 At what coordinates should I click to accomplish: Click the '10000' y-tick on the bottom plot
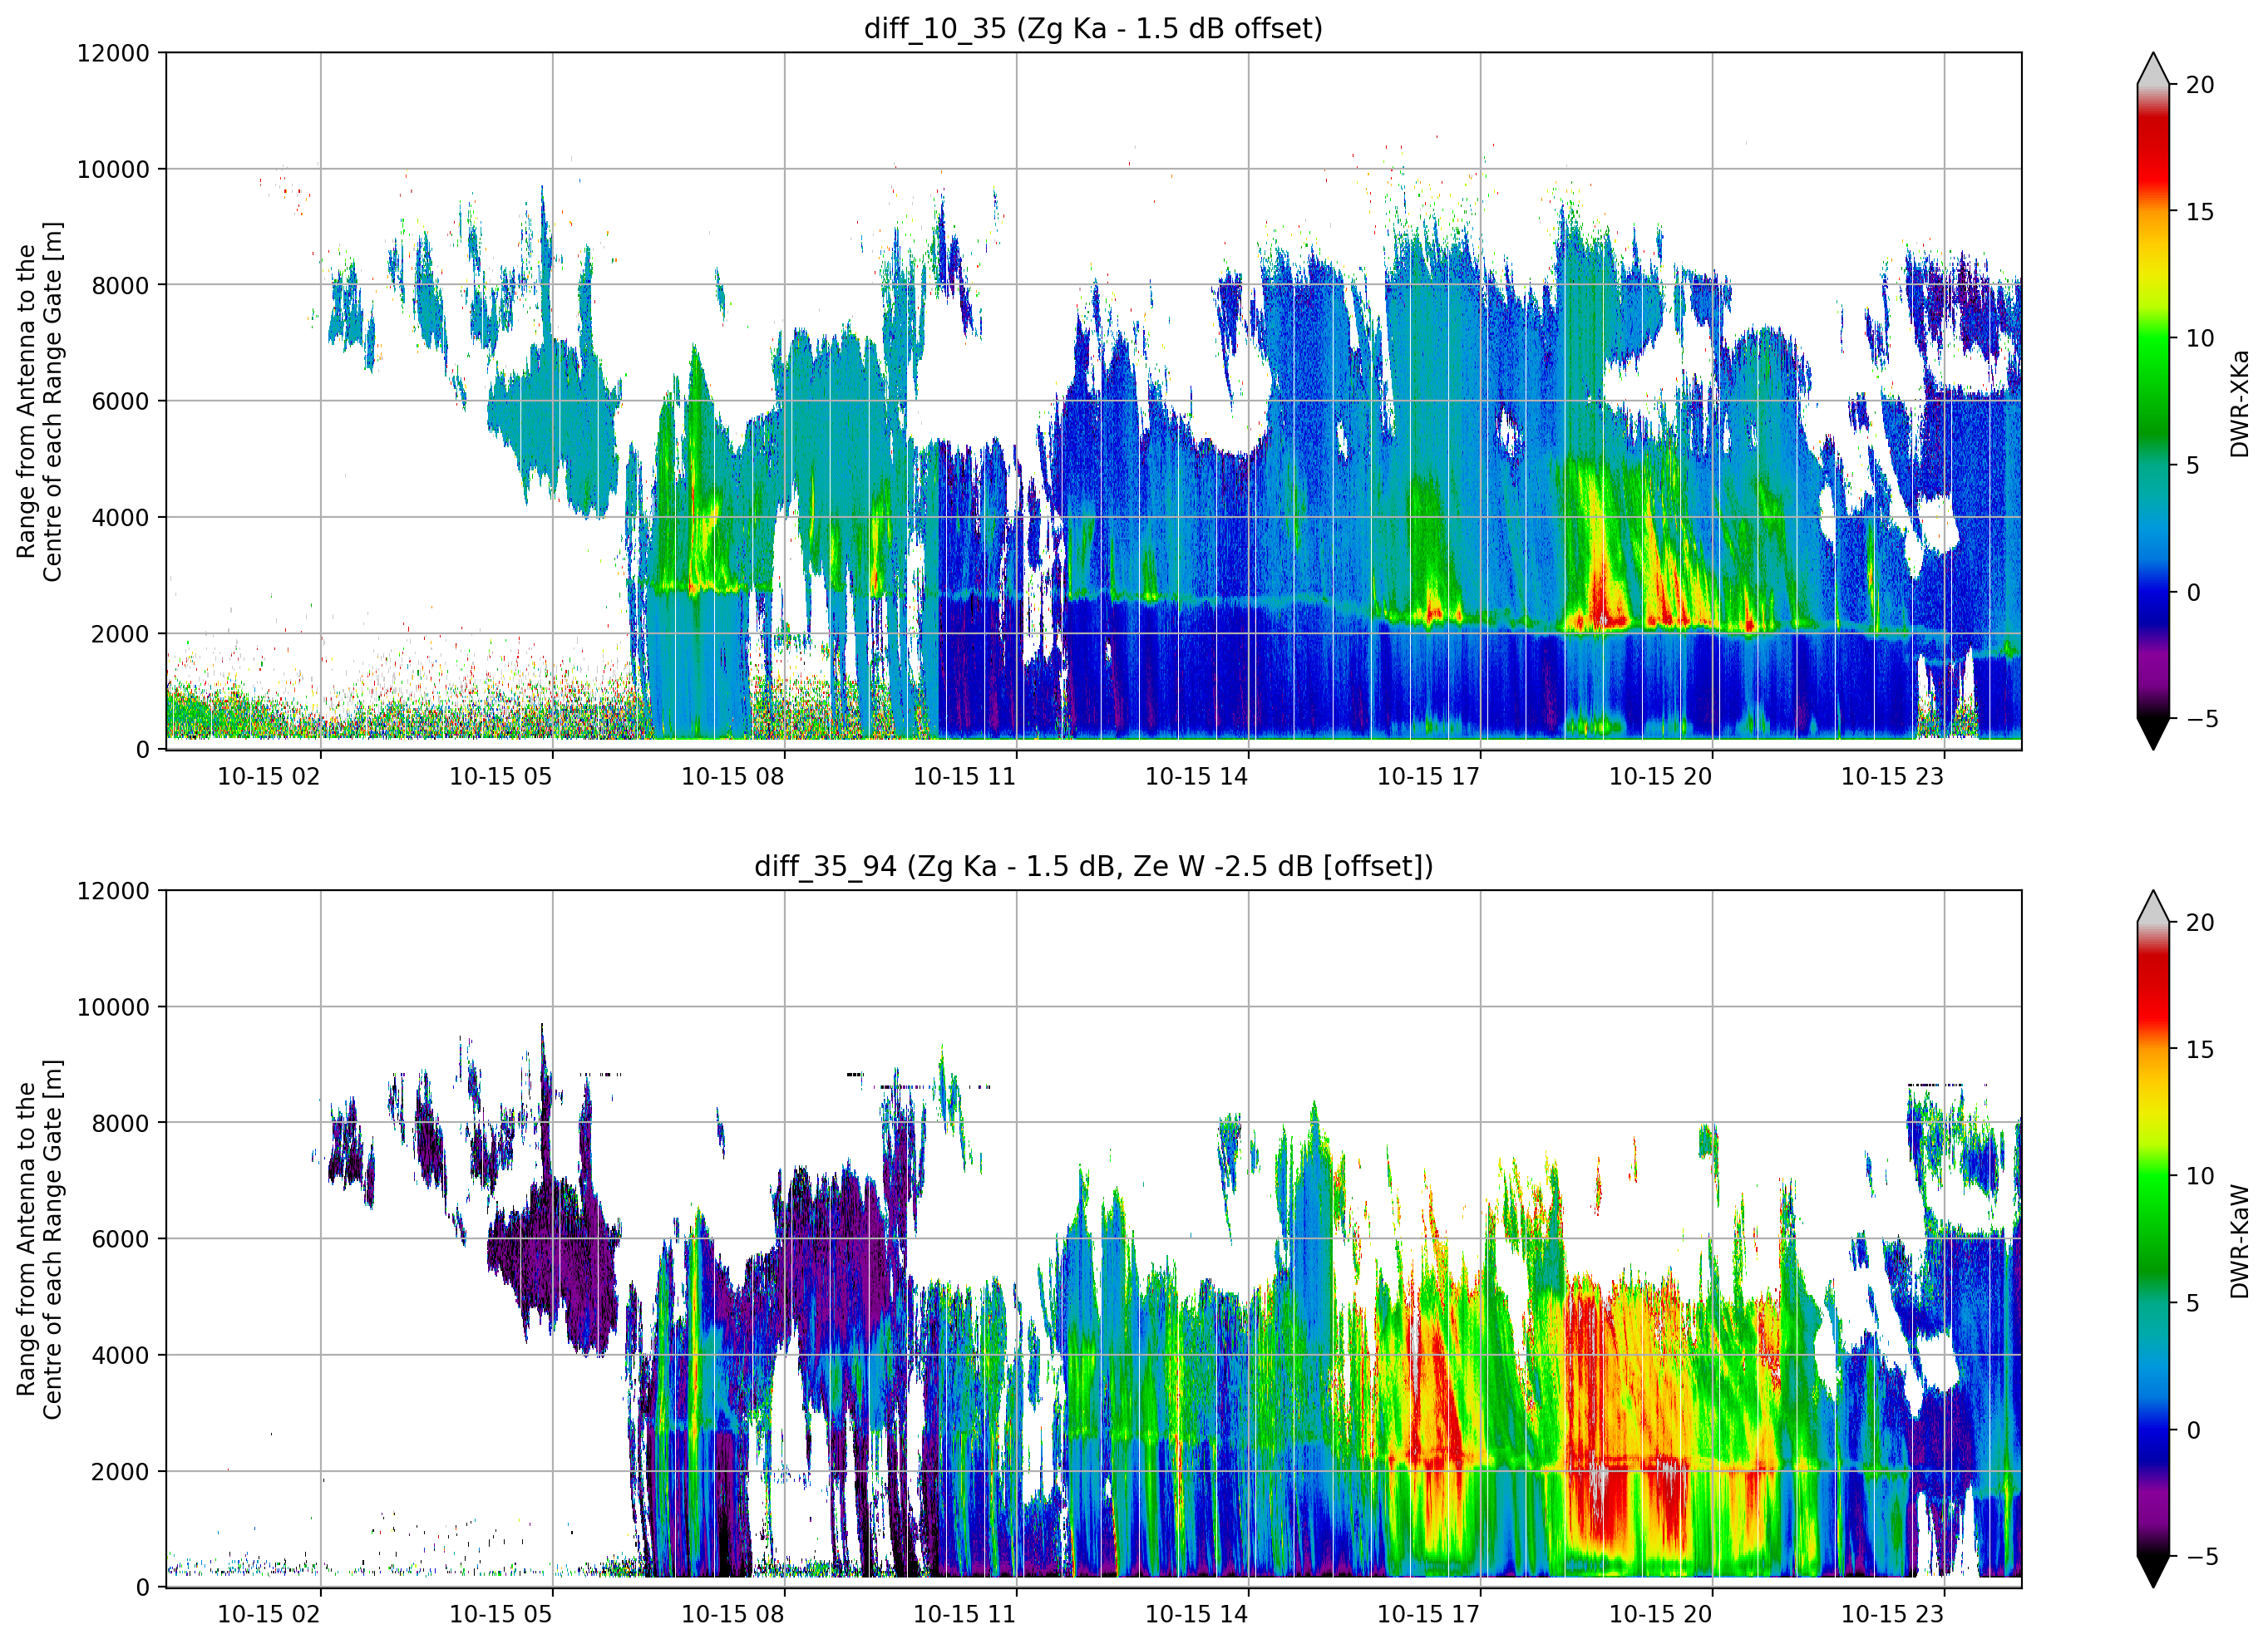click(x=113, y=1007)
